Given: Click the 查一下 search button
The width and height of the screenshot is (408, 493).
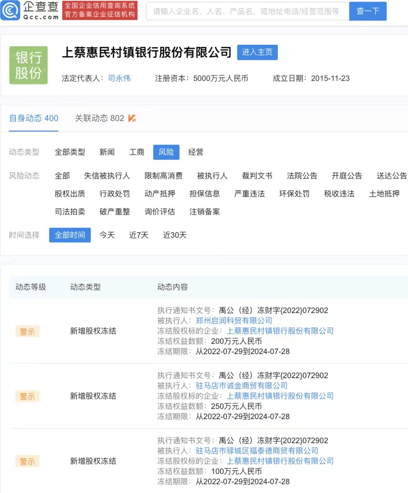Looking at the screenshot, I should (x=368, y=11).
